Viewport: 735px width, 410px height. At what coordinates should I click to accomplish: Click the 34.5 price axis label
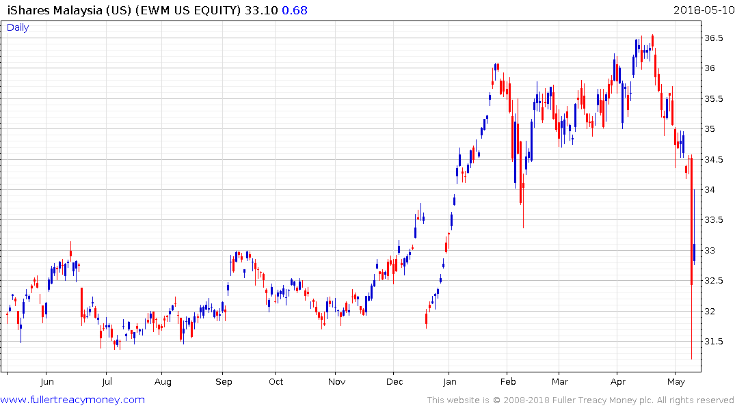[714, 159]
